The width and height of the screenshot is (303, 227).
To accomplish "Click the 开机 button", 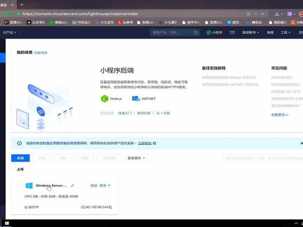I will point(42,158).
